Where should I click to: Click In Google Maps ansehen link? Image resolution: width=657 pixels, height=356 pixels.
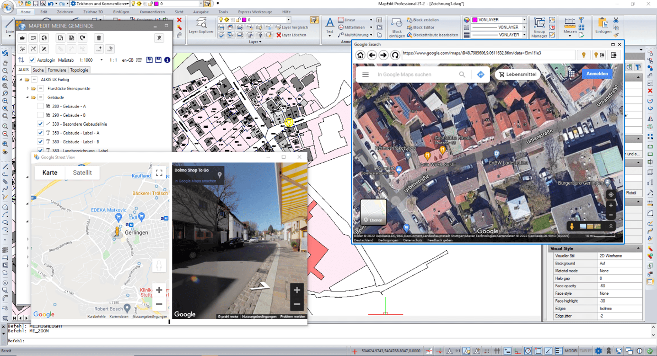pyautogui.click(x=195, y=181)
